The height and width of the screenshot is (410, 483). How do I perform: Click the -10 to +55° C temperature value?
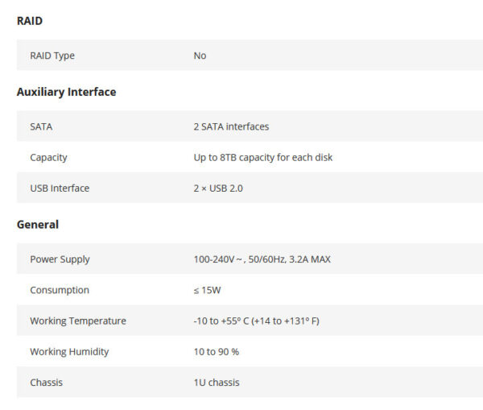(x=257, y=321)
